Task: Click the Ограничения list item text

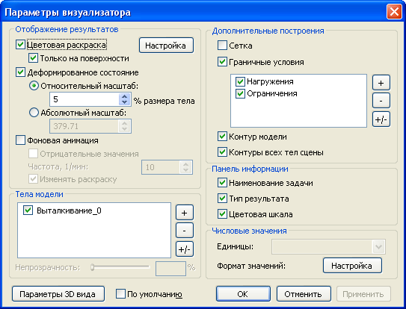Action: tap(272, 93)
